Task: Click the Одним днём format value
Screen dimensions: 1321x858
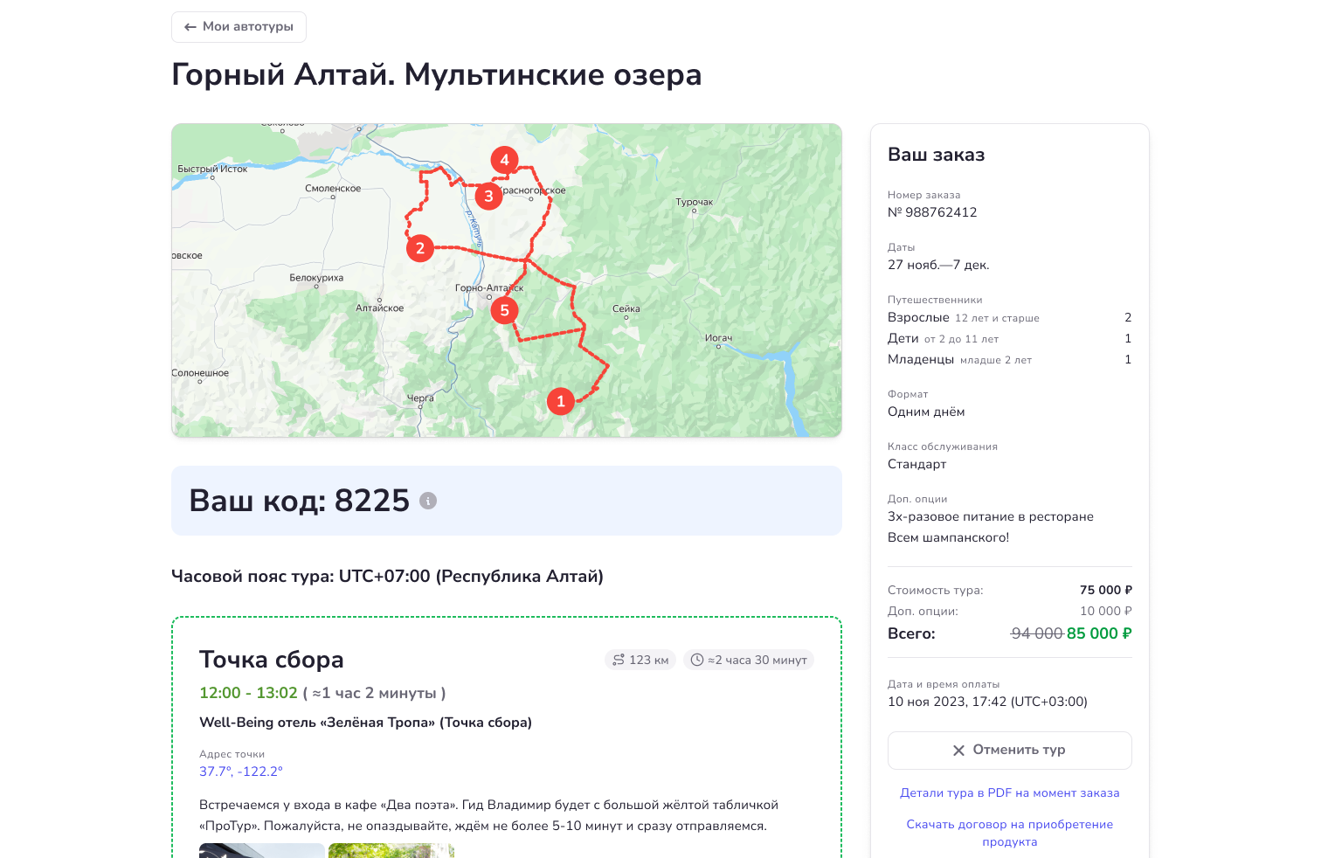Action: (926, 412)
